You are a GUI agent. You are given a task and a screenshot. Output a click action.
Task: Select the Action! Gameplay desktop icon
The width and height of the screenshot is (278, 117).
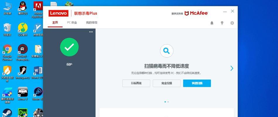pos(23,53)
